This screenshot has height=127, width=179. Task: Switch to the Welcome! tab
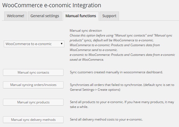coord(15,16)
